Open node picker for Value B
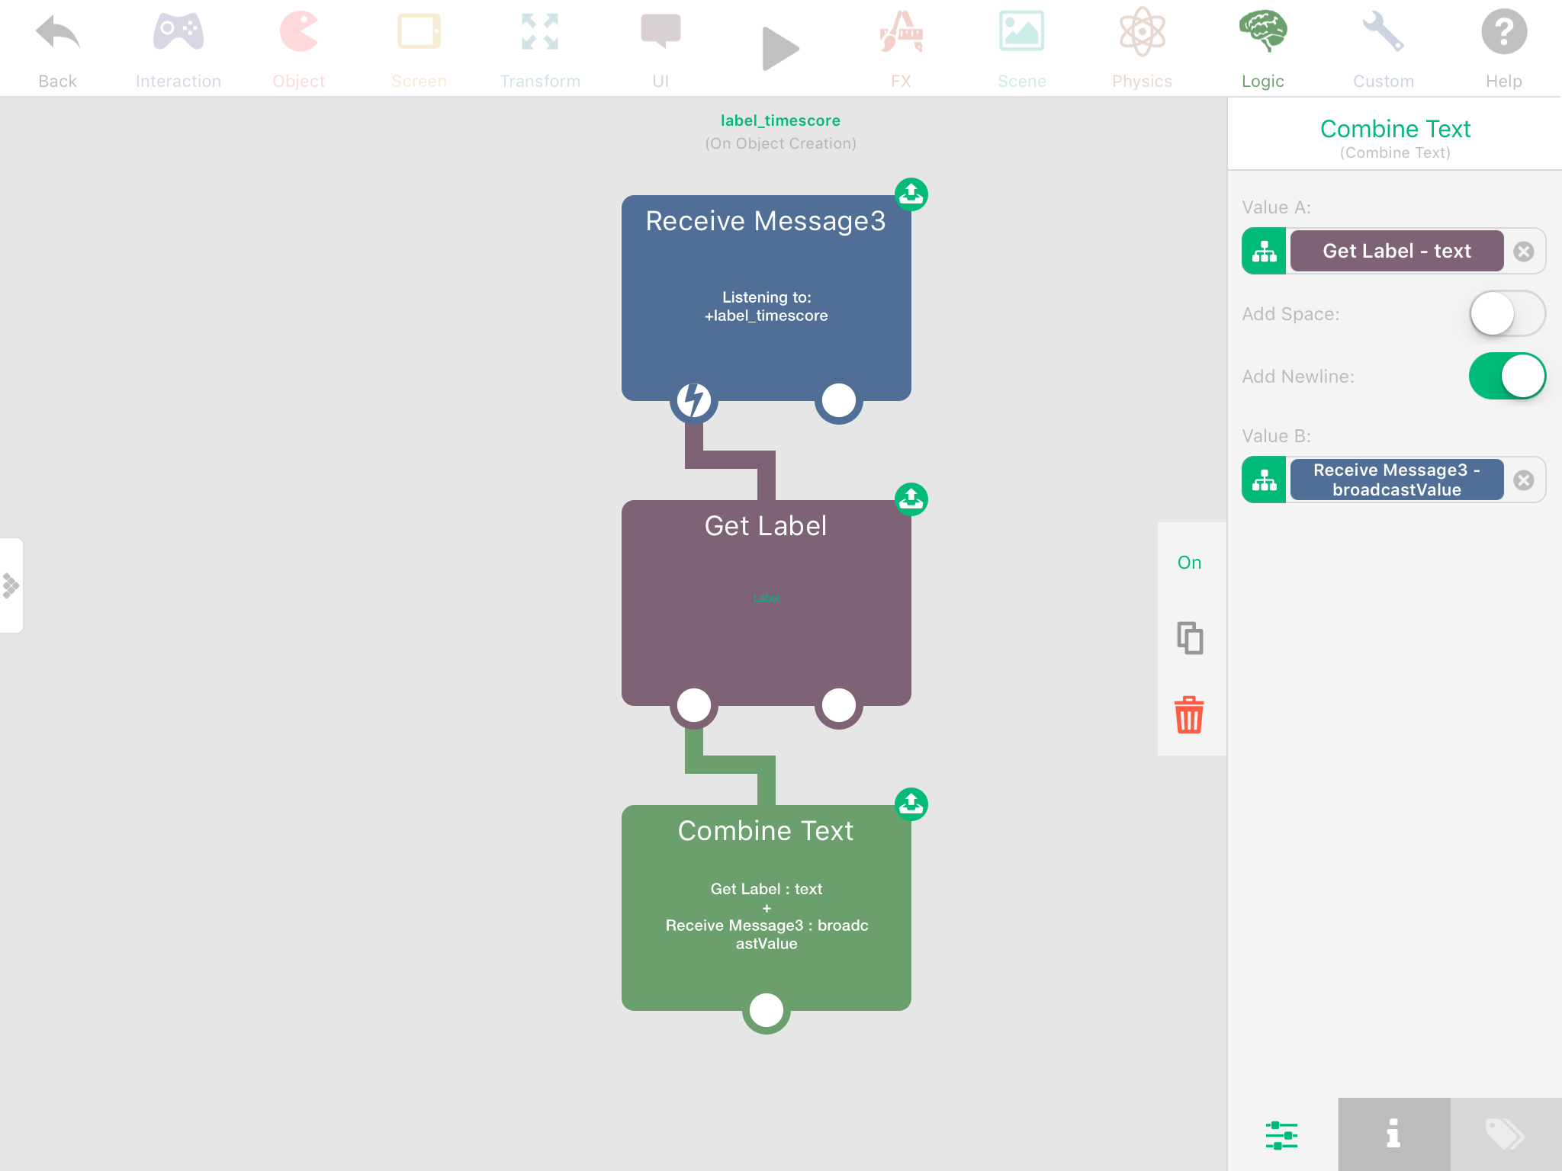1562x1171 pixels. coord(1265,480)
